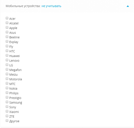The width and height of the screenshot is (134, 128).
Task: Enable the Apple device checkbox
Action: click(x=7, y=27)
